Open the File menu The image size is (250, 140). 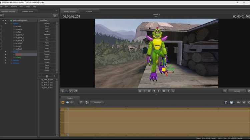click(1, 7)
